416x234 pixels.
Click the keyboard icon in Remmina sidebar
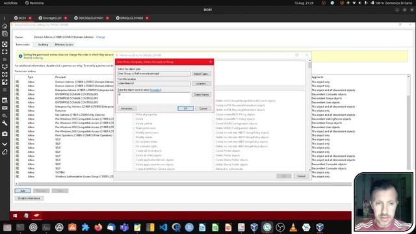click(x=5, y=109)
